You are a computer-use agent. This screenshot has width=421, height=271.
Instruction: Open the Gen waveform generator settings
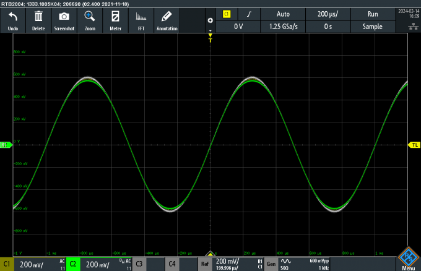[271, 264]
